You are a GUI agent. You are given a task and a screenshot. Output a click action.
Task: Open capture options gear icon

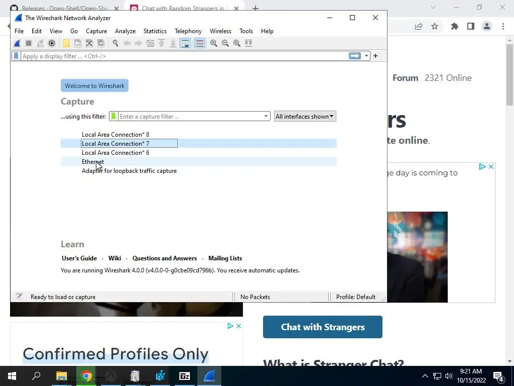coord(52,43)
